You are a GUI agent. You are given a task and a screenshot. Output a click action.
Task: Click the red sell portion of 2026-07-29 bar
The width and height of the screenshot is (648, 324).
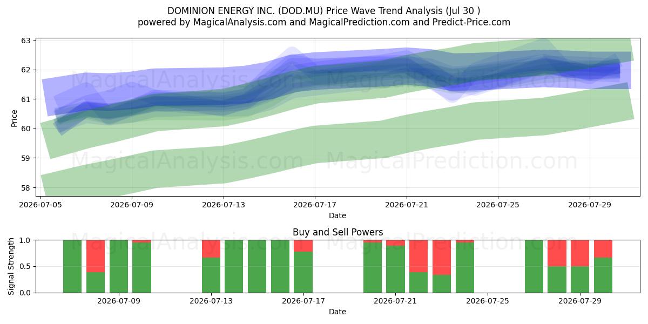[x=580, y=253]
